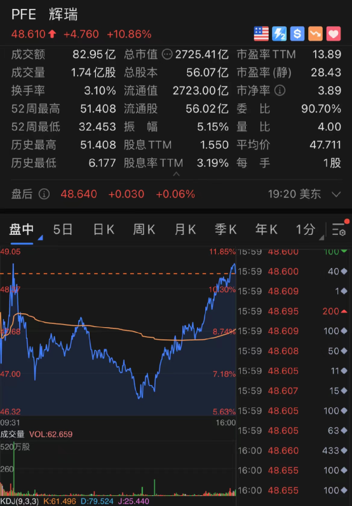Open 1分 interval dropdown triangle
The height and width of the screenshot is (506, 352).
[x=322, y=238]
